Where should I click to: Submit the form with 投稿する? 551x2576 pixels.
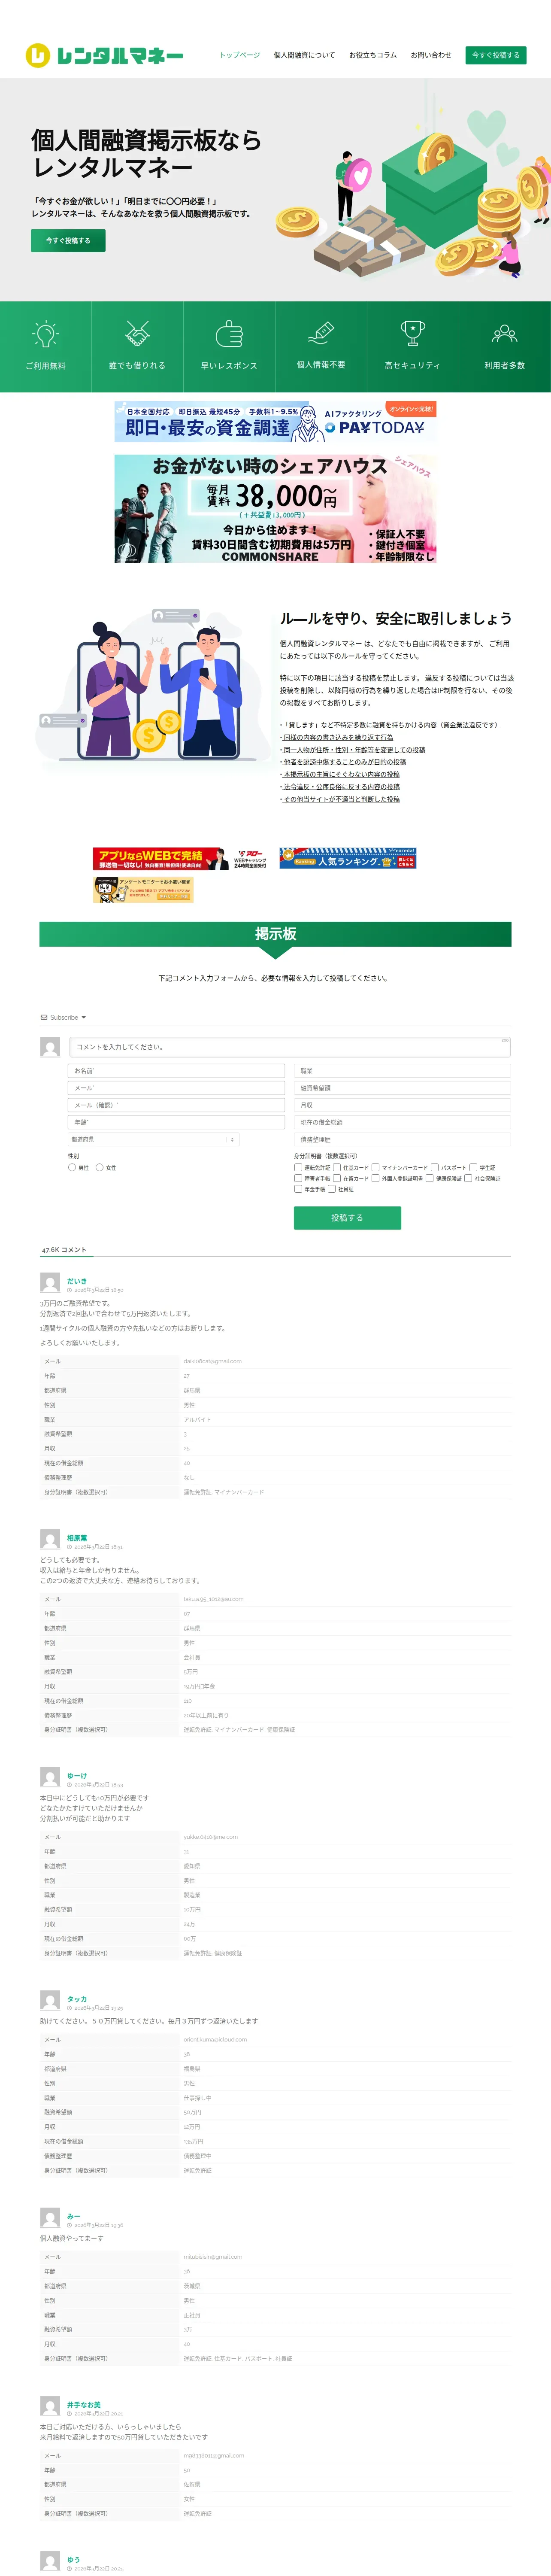point(347,1217)
